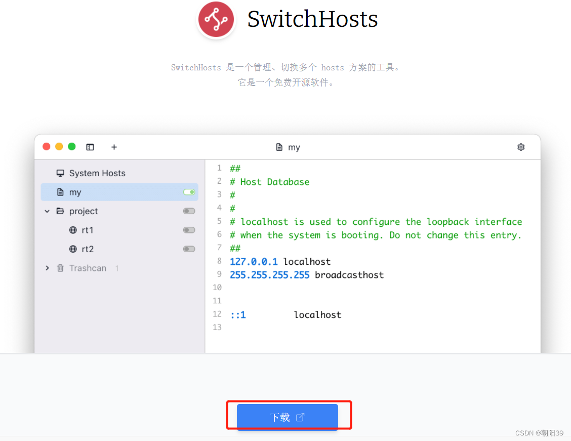Click the red close window dot
The image size is (571, 441).
(46, 146)
